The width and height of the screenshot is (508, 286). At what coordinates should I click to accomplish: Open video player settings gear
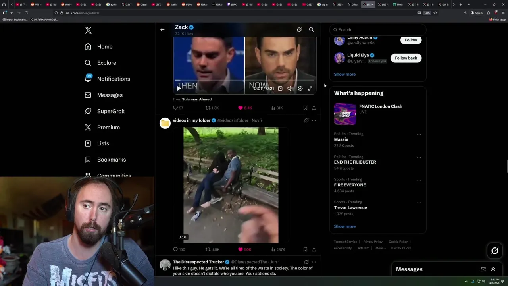pyautogui.click(x=300, y=89)
